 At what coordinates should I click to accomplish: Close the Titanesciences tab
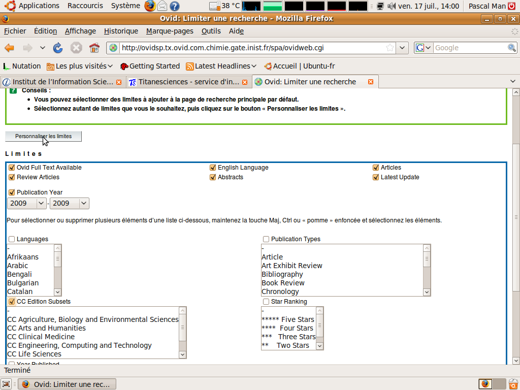[245, 82]
